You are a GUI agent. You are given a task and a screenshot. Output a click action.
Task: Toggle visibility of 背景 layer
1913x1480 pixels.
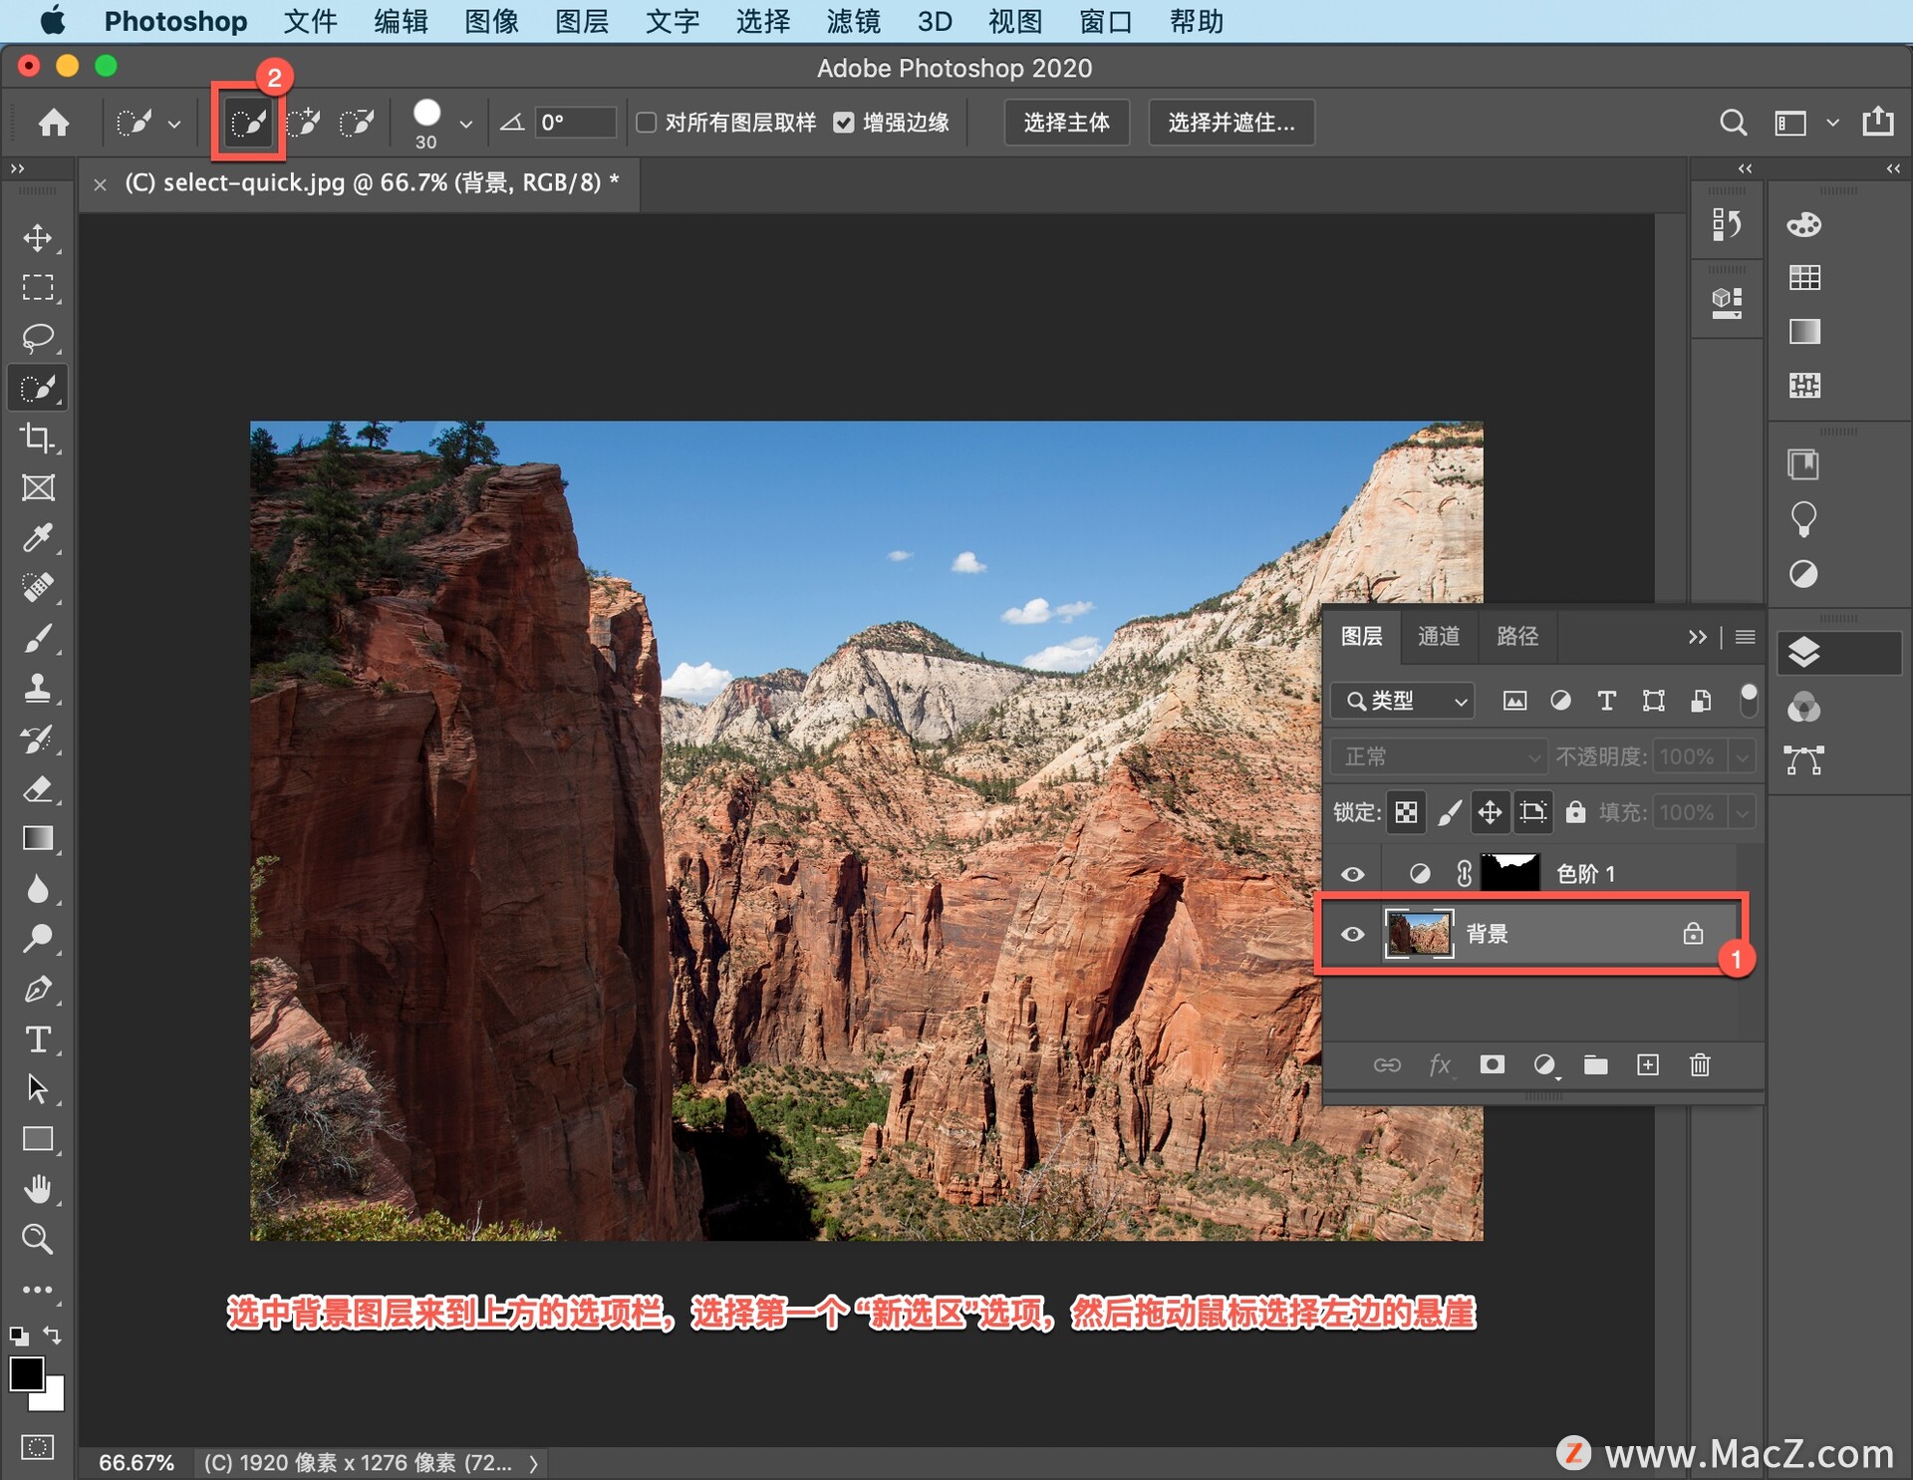tap(1356, 934)
